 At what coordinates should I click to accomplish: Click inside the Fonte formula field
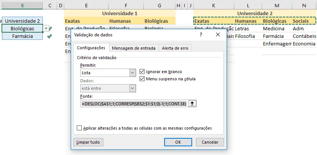[x=134, y=103]
